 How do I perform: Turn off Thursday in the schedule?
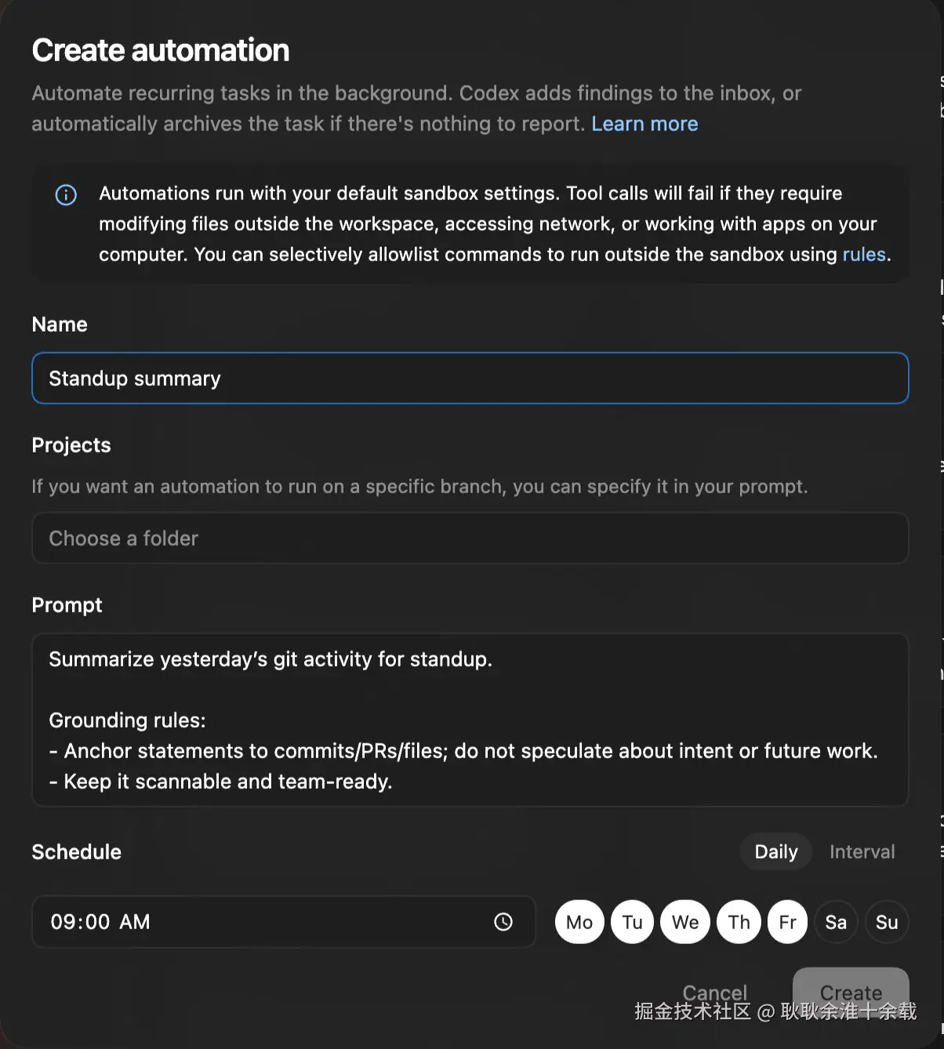point(739,922)
